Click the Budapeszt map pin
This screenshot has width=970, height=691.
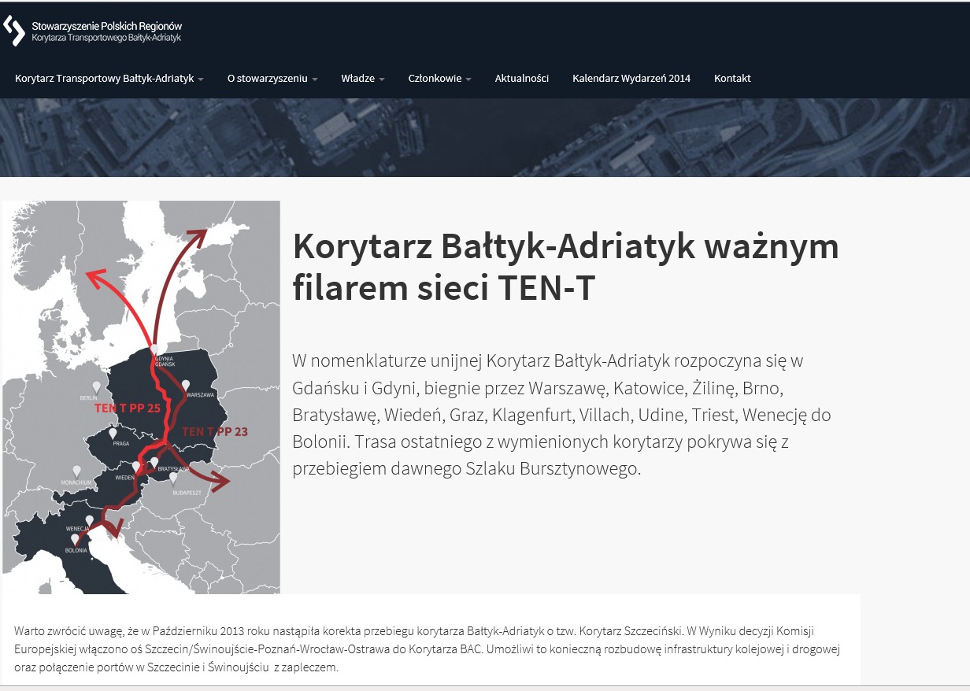click(173, 477)
